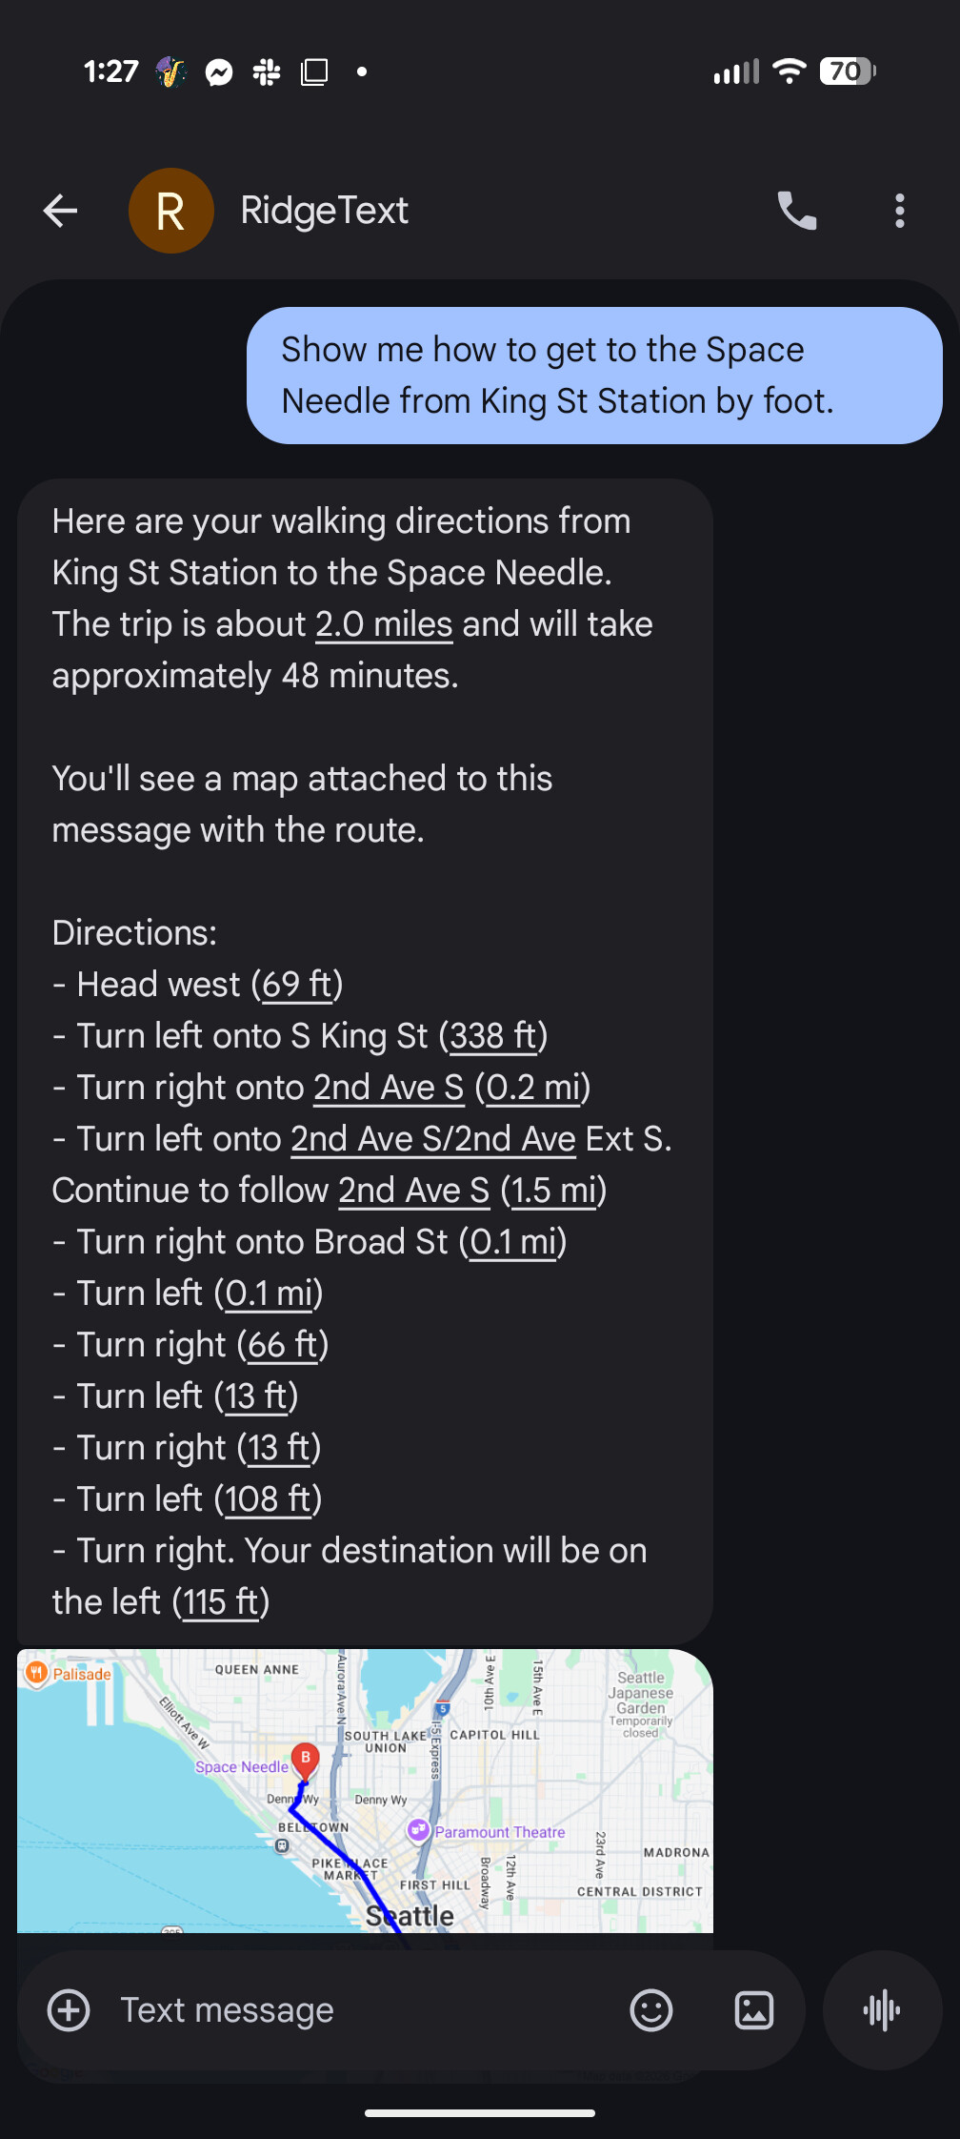Tap the 2nd Ave S street link
The width and height of the screenshot is (960, 2139).
click(x=388, y=1087)
